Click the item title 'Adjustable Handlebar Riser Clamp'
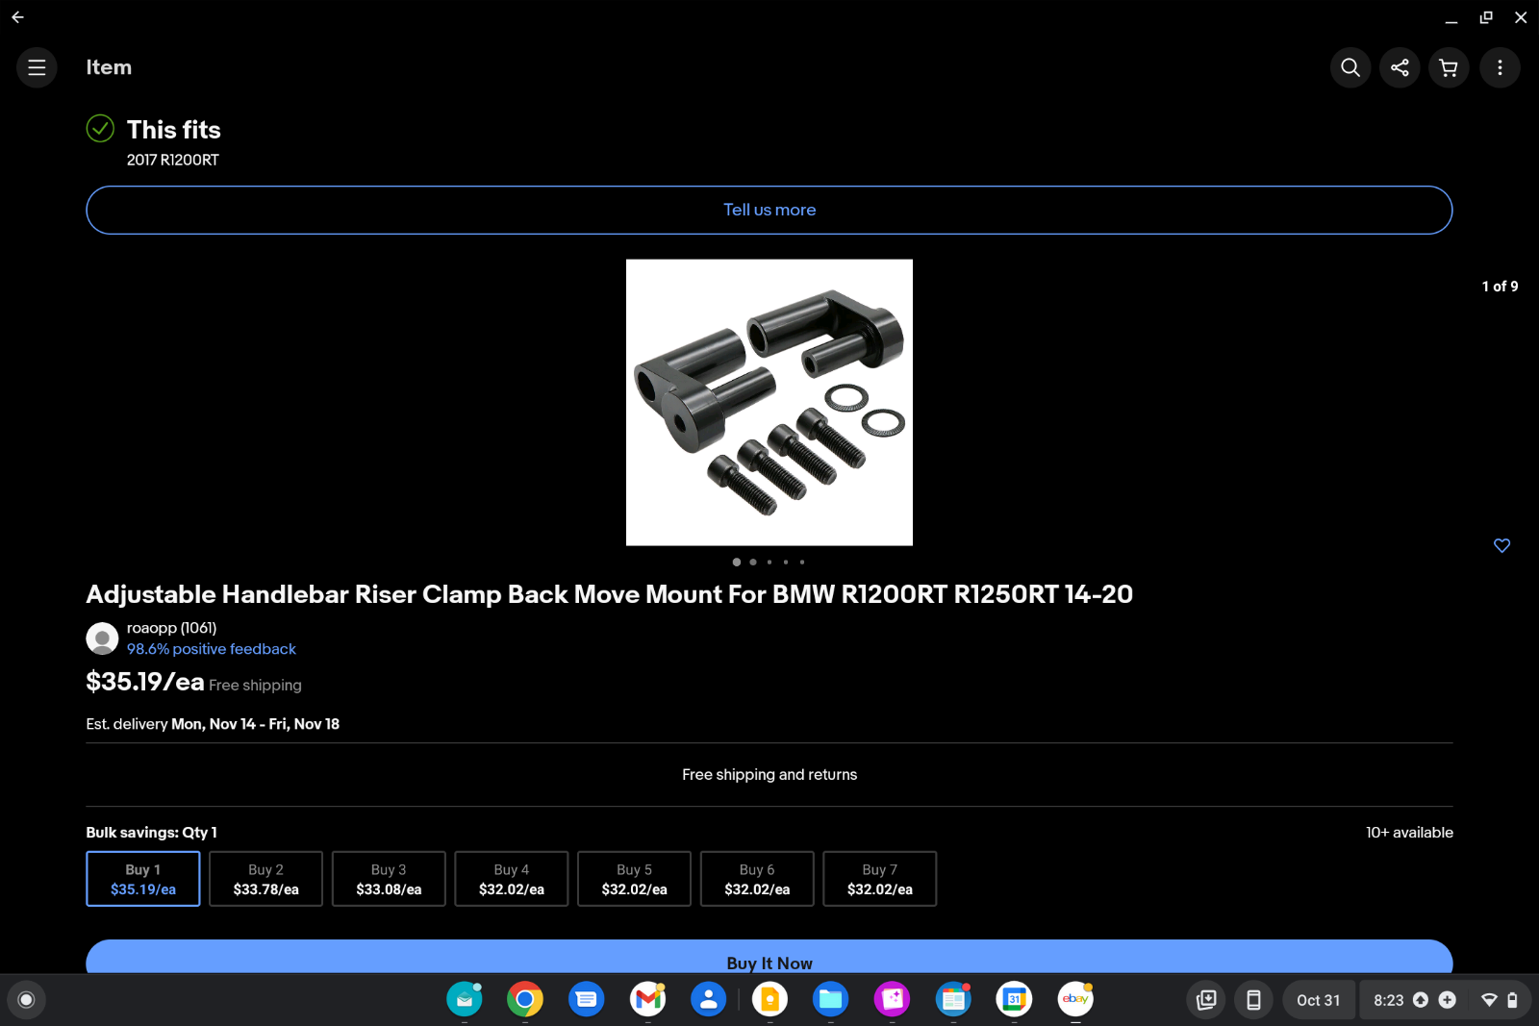The width and height of the screenshot is (1539, 1026). (x=609, y=594)
